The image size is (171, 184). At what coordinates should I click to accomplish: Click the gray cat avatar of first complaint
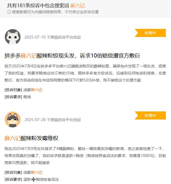coord(13,37)
